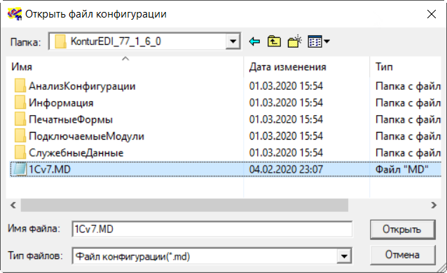Click the type cell of АнализКонфигурации row
The width and height of the screenshot is (447, 273).
408,86
